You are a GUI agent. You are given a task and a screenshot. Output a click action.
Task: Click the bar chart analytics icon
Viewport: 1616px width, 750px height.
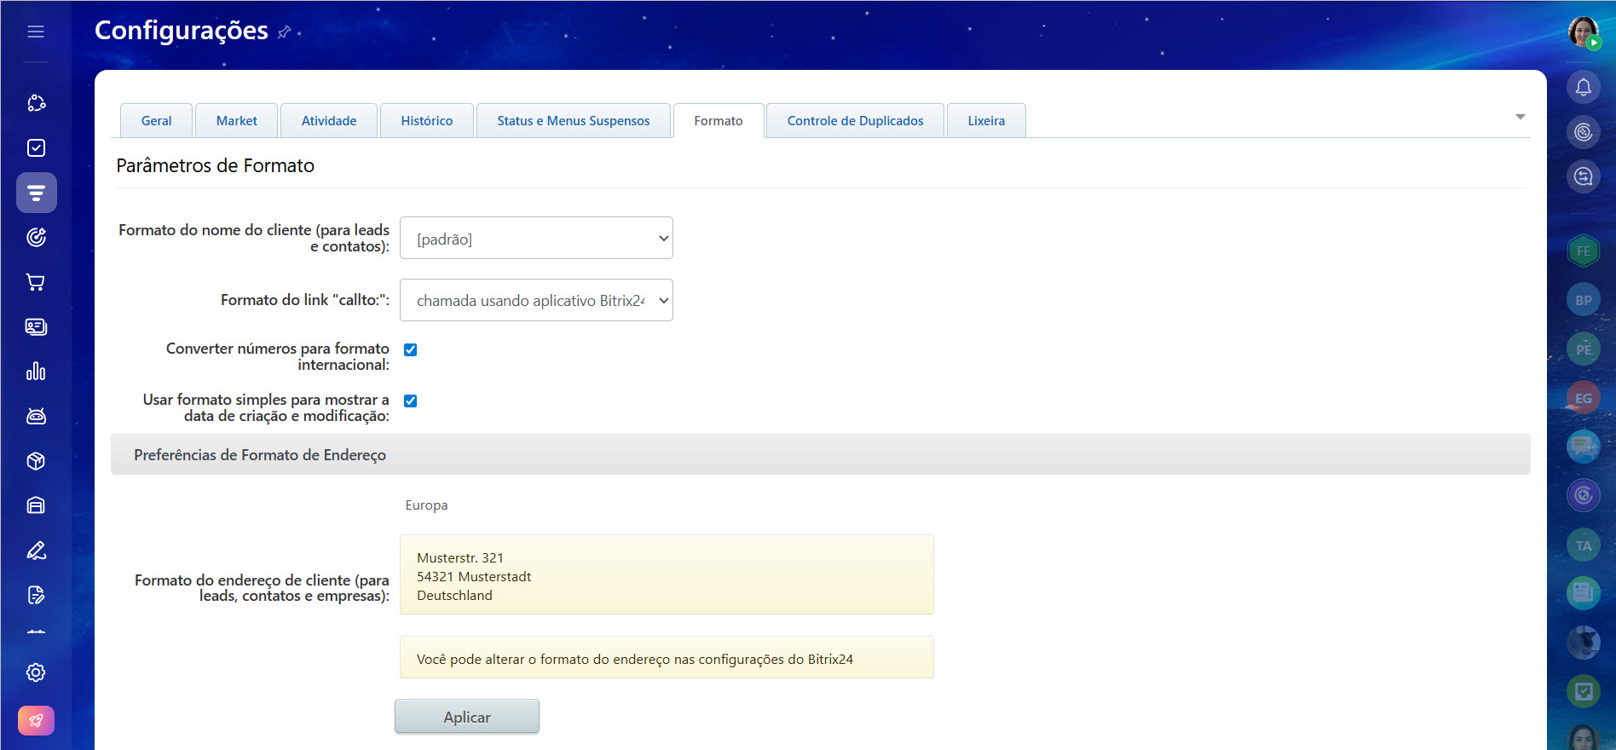[36, 372]
